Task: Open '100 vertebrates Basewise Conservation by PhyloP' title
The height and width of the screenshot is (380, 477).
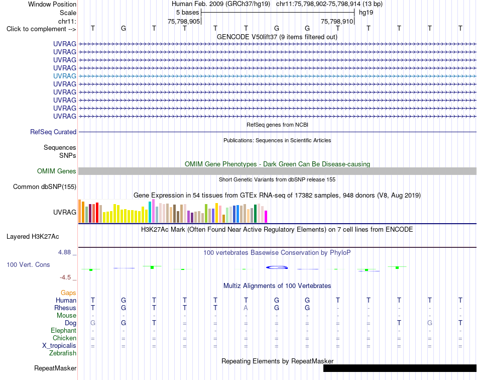Action: (277, 252)
